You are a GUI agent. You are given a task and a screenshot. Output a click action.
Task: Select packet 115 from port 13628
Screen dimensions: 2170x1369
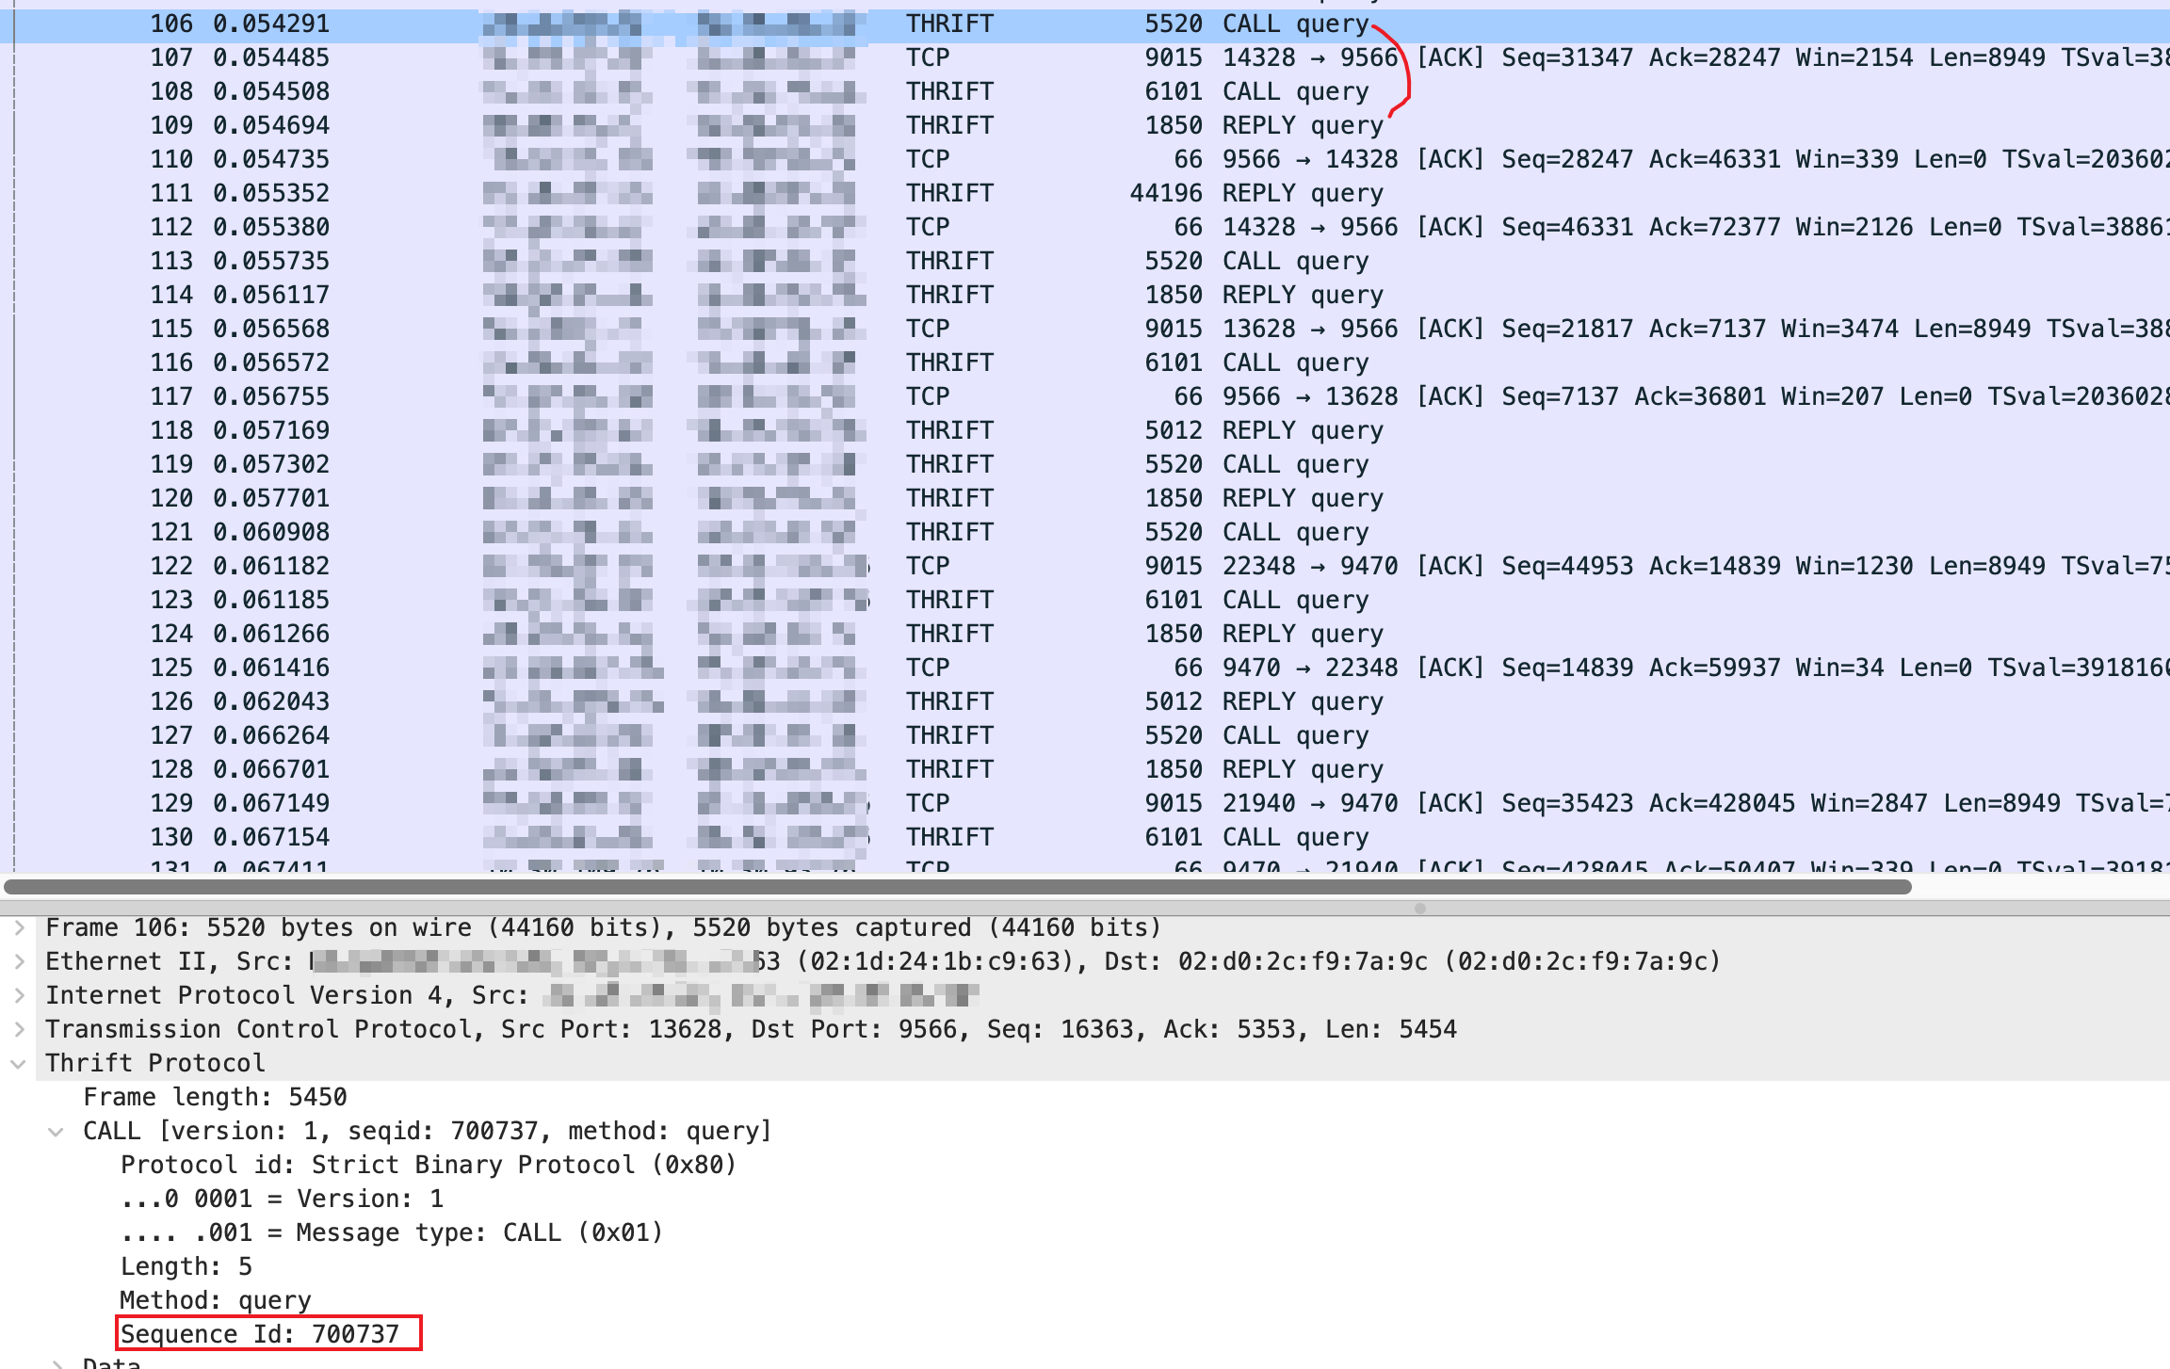click(1085, 329)
